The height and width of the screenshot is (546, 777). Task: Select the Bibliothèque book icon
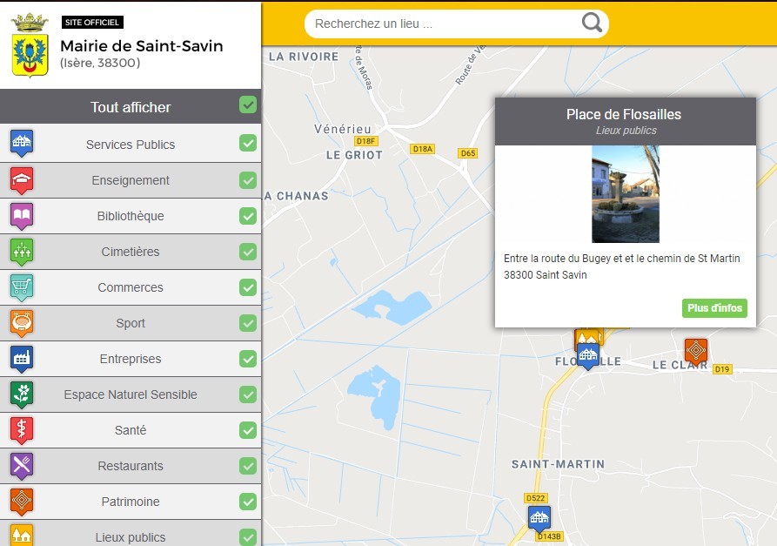click(21, 216)
